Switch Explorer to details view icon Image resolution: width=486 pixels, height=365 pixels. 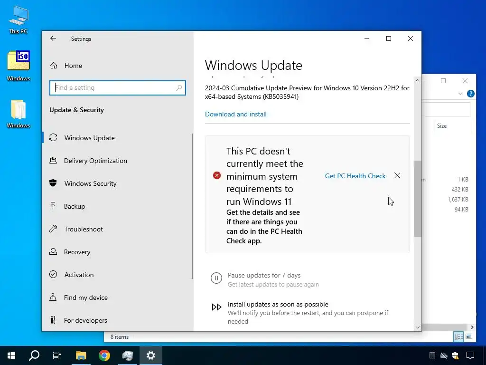pyautogui.click(x=458, y=336)
